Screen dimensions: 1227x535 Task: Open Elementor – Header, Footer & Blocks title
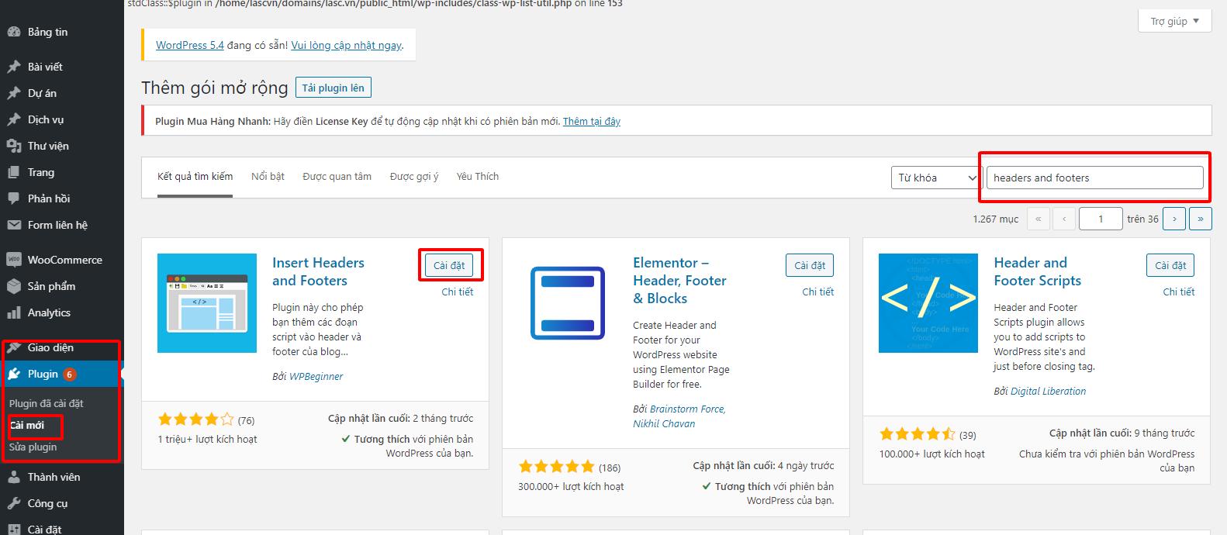(679, 280)
